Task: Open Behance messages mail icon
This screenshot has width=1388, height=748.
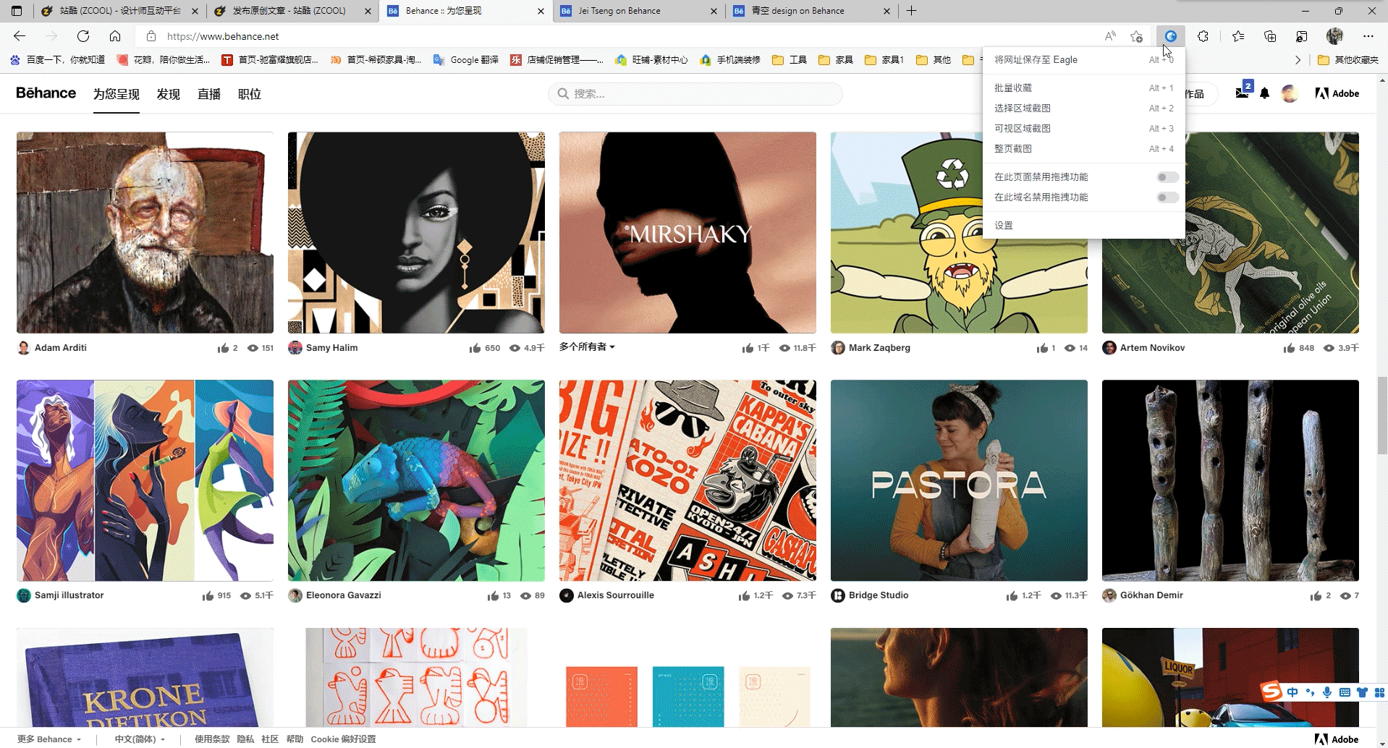Action: [1242, 93]
